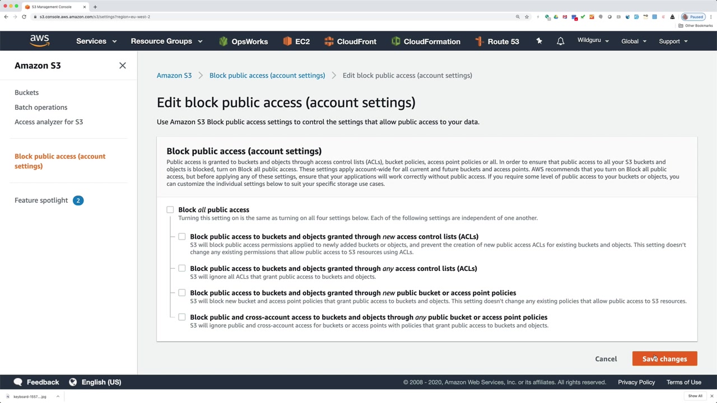Check block access through any ACLs option
Viewport: 717px width, 403px height.
tap(182, 269)
